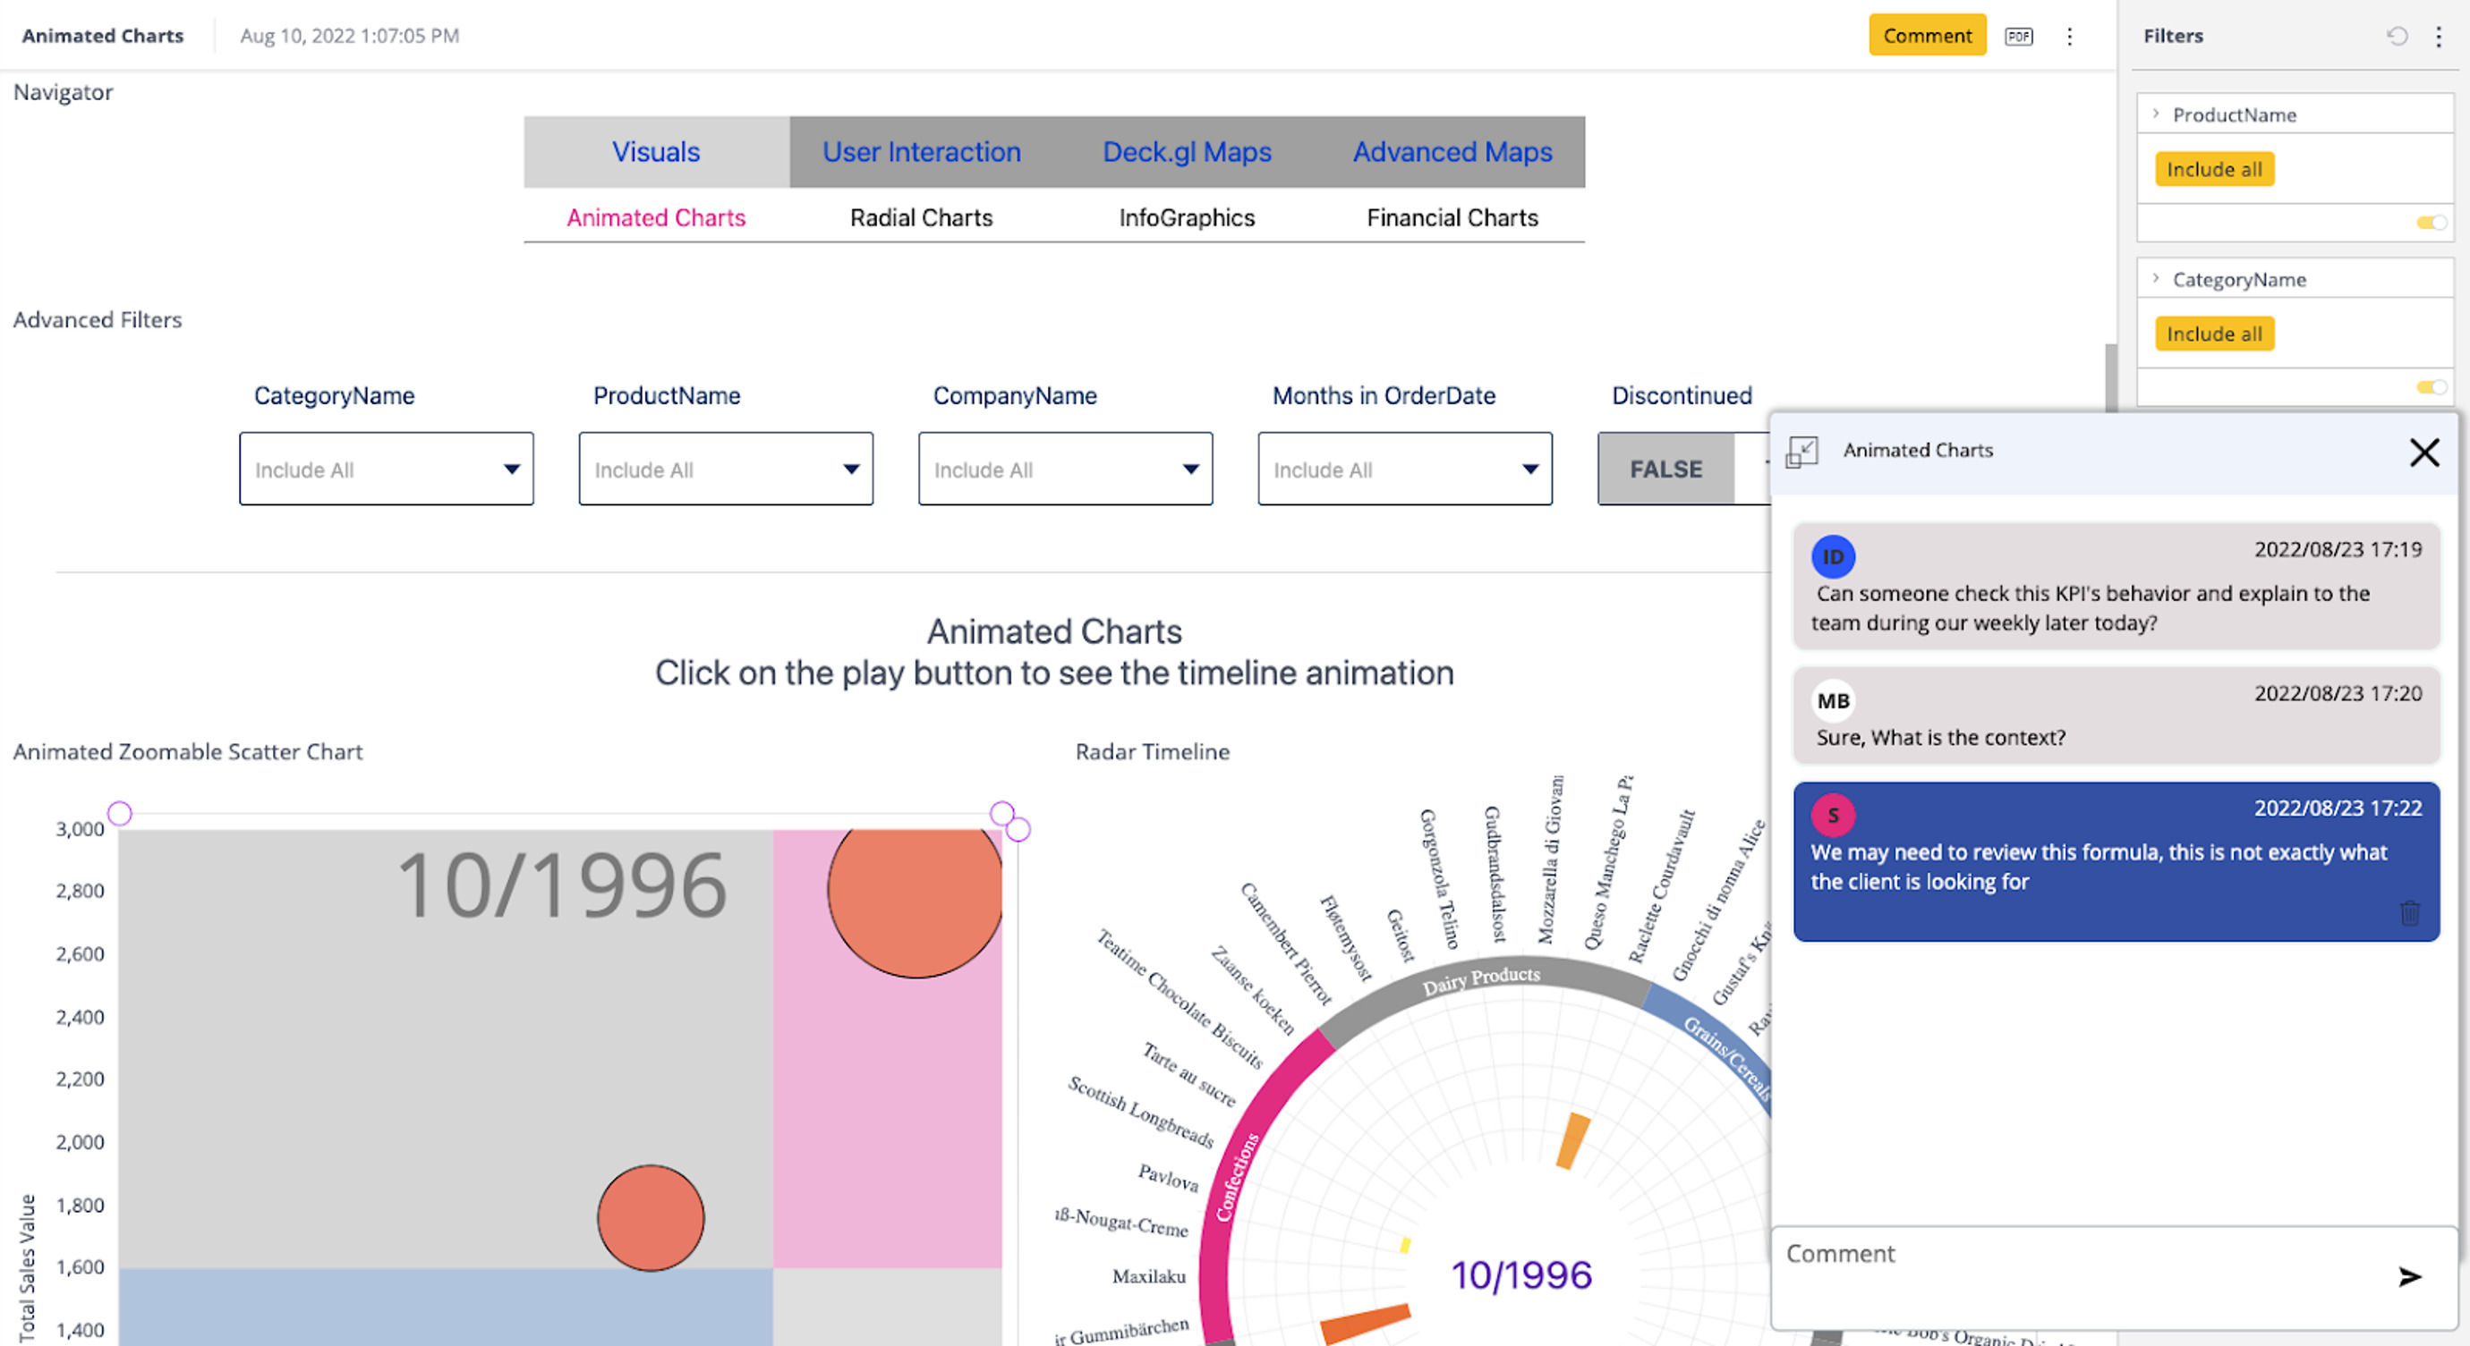The width and height of the screenshot is (2470, 1346).
Task: Delete the comment using trash icon
Action: point(2409,913)
